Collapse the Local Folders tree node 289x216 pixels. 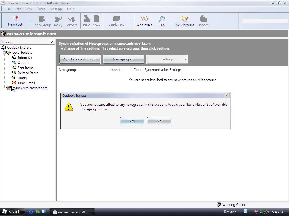point(5,53)
